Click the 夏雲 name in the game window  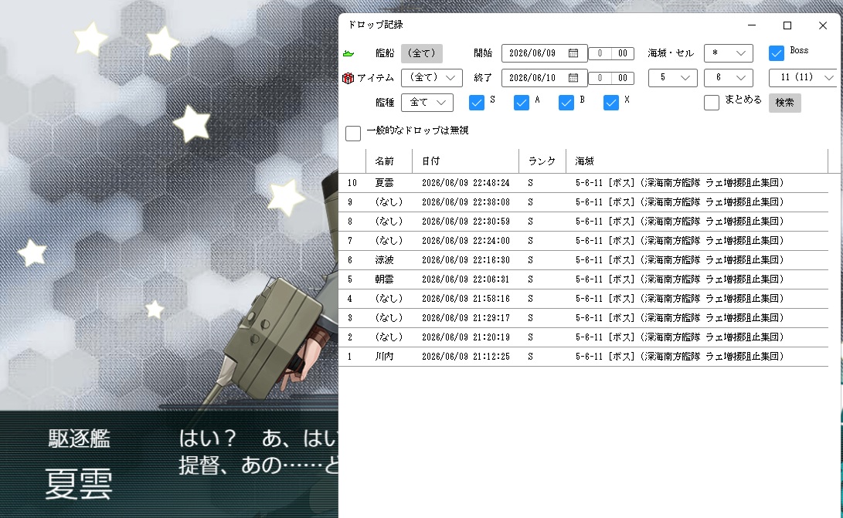point(79,484)
